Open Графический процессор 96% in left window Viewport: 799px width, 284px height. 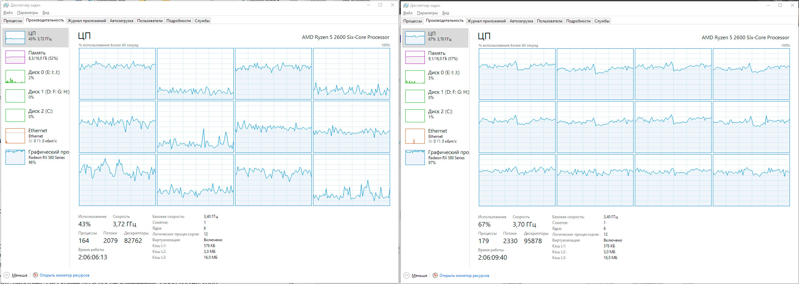[x=35, y=157]
